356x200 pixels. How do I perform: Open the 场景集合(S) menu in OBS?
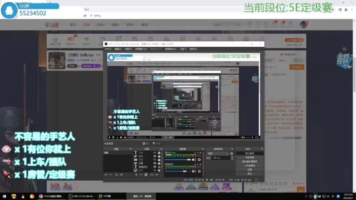[170, 49]
